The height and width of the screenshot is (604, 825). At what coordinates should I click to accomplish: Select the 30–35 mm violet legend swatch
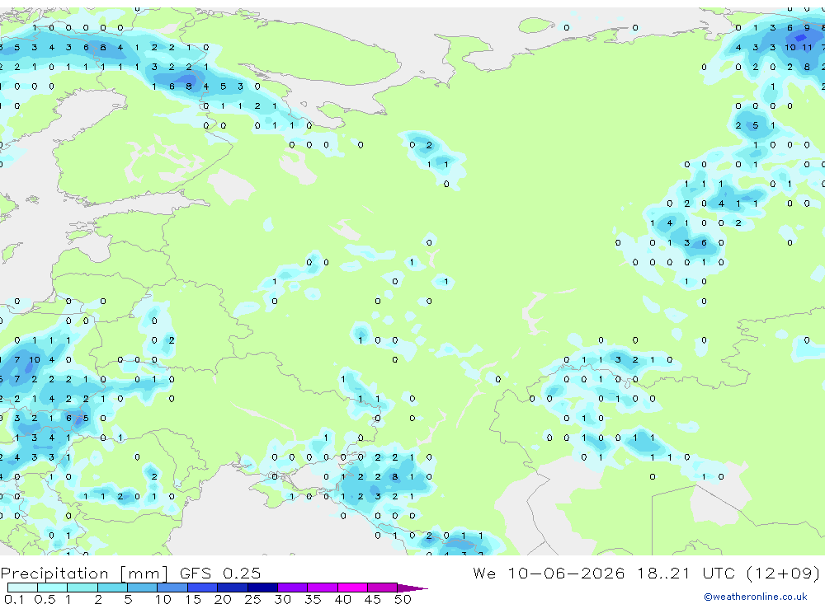(x=292, y=588)
